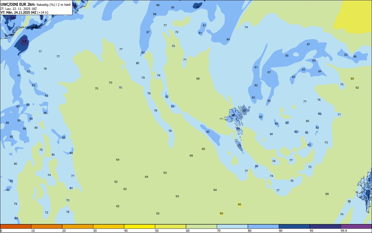Click the '(+34 h)' forecast offset text
Screen dimensions: 372x233
(42, 12)
